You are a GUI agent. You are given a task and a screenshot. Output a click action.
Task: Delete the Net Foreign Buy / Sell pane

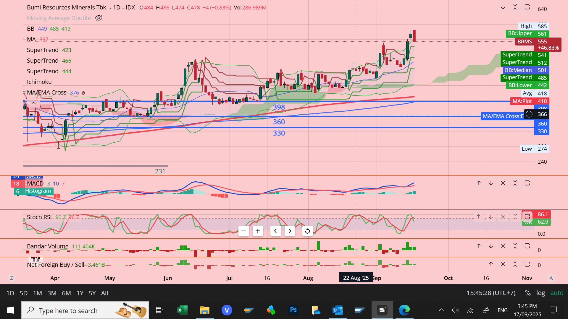(503, 264)
